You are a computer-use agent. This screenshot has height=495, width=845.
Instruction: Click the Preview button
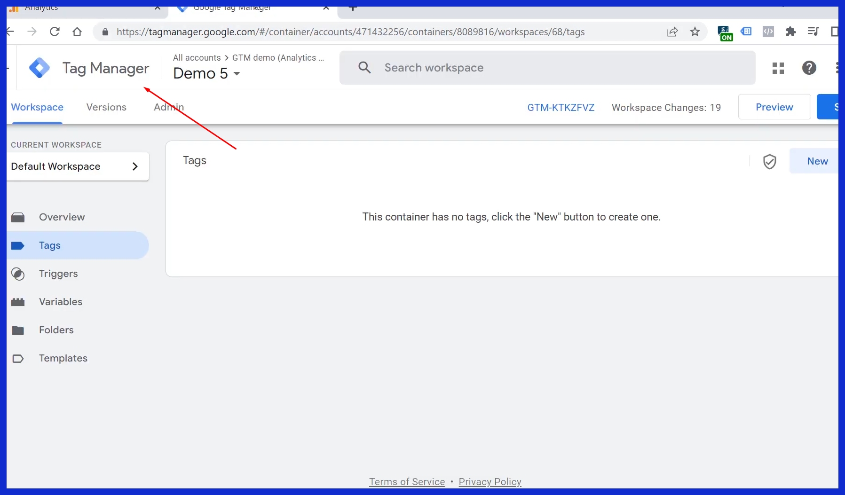774,107
